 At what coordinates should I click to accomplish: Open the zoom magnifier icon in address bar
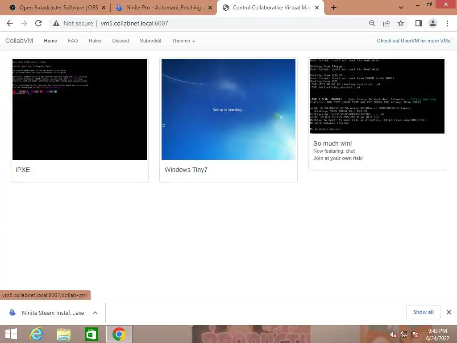coord(372,23)
